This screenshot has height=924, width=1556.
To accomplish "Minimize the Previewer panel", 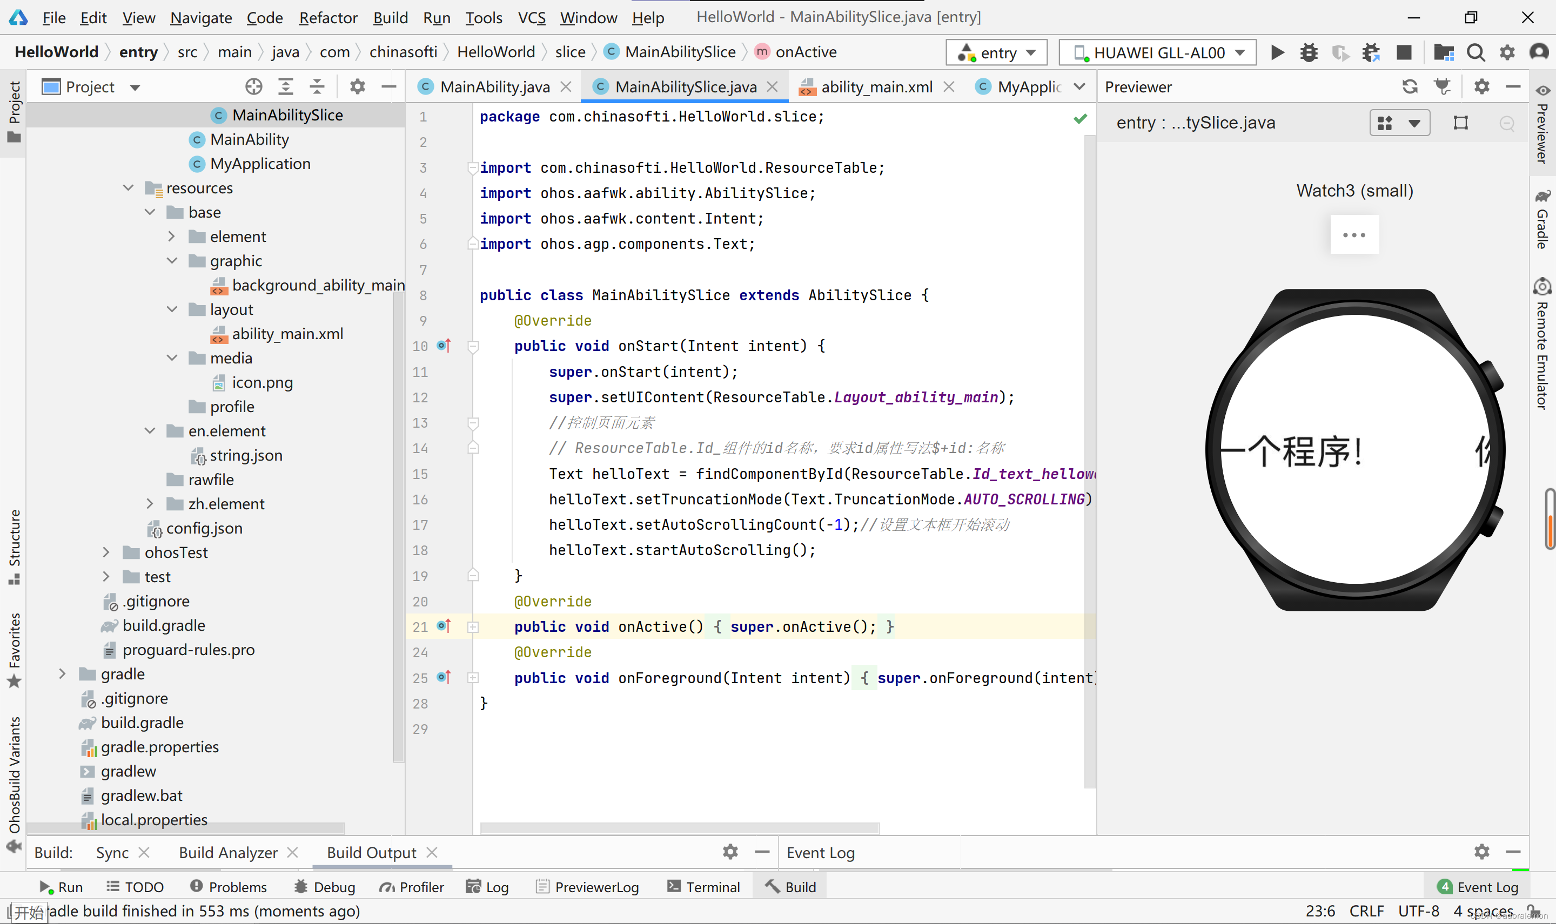I will (1513, 86).
